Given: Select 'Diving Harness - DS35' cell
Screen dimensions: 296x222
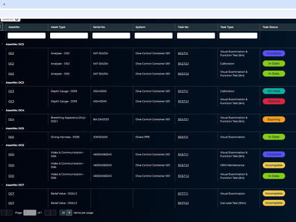Looking at the screenshot, I should point(65,137).
